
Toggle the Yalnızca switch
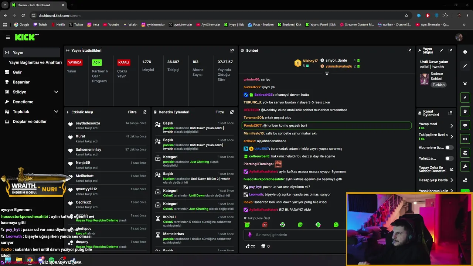click(449, 158)
